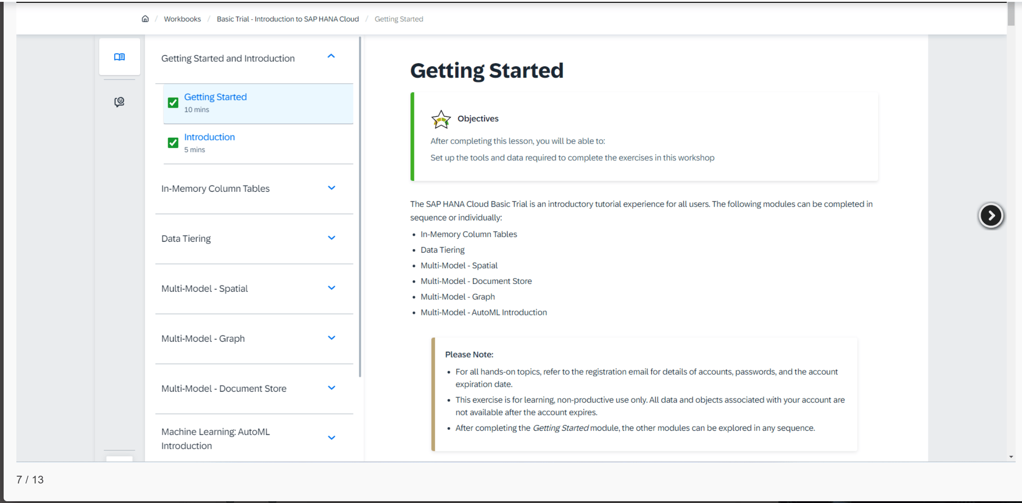Click the page scroll-down arrow
Screen dimensions: 1022x503
tap(1011, 457)
